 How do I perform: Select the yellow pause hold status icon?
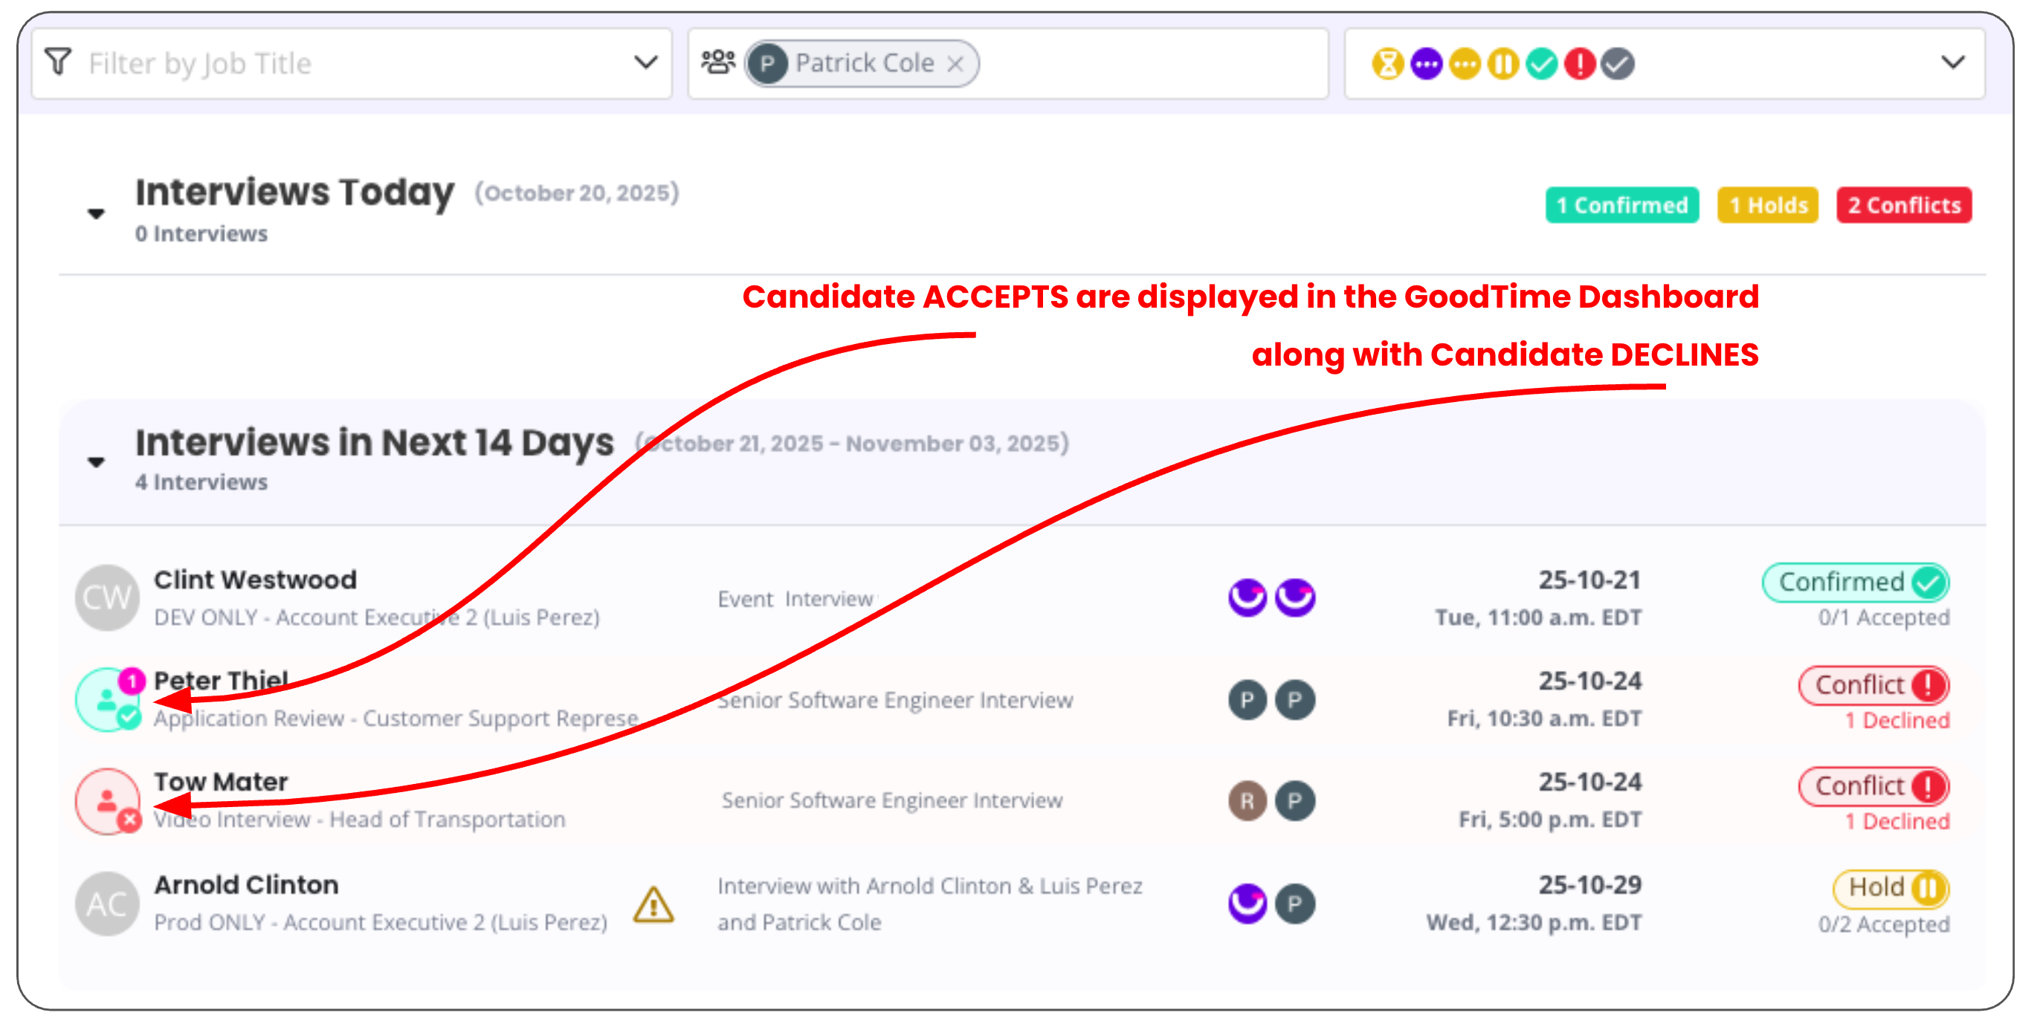point(1503,63)
